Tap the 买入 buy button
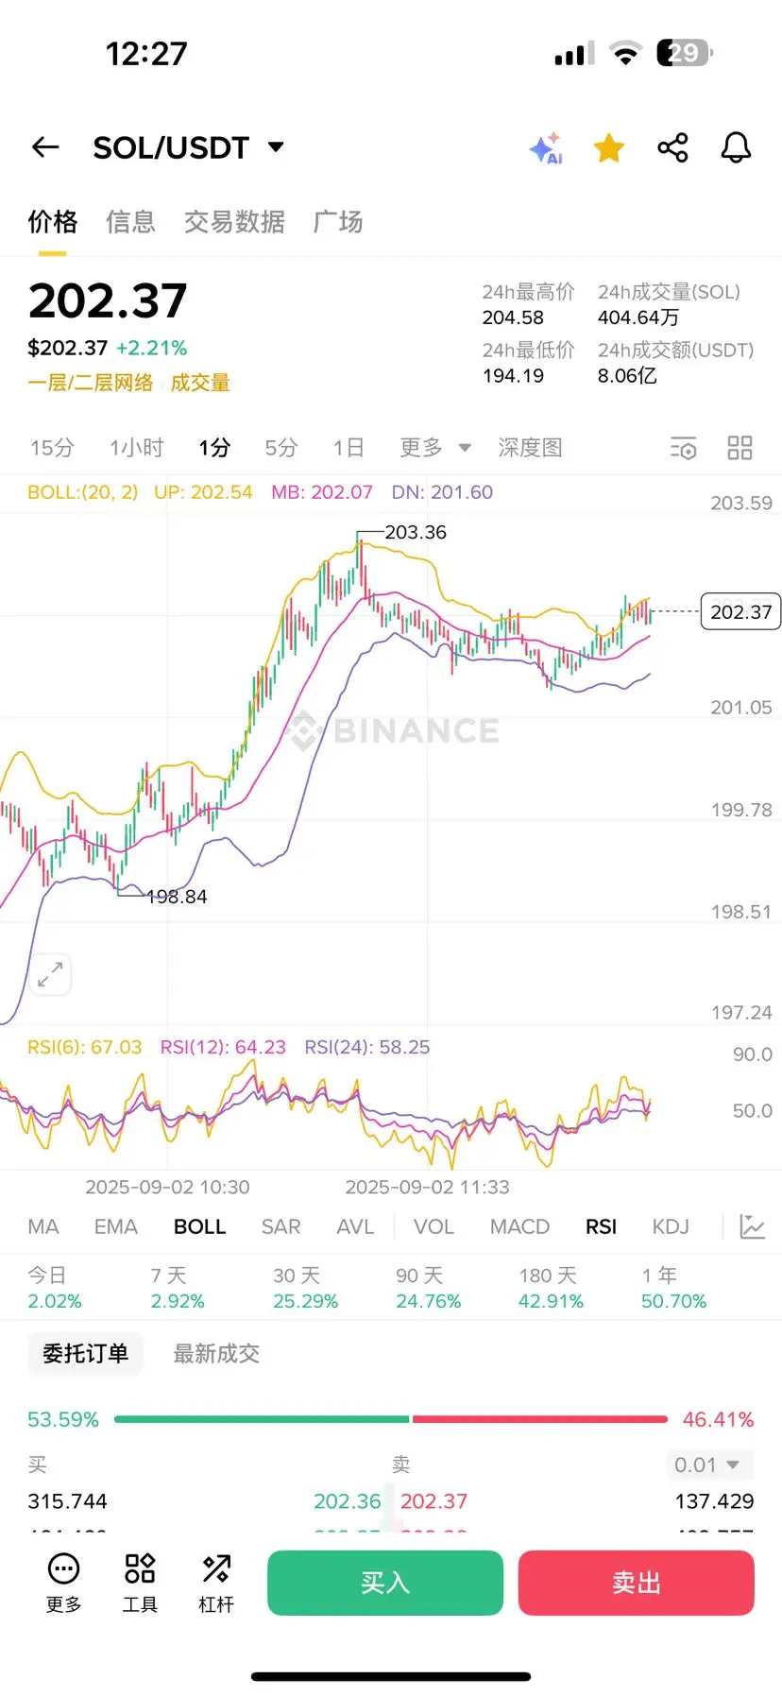The image size is (782, 1696). tap(385, 1583)
